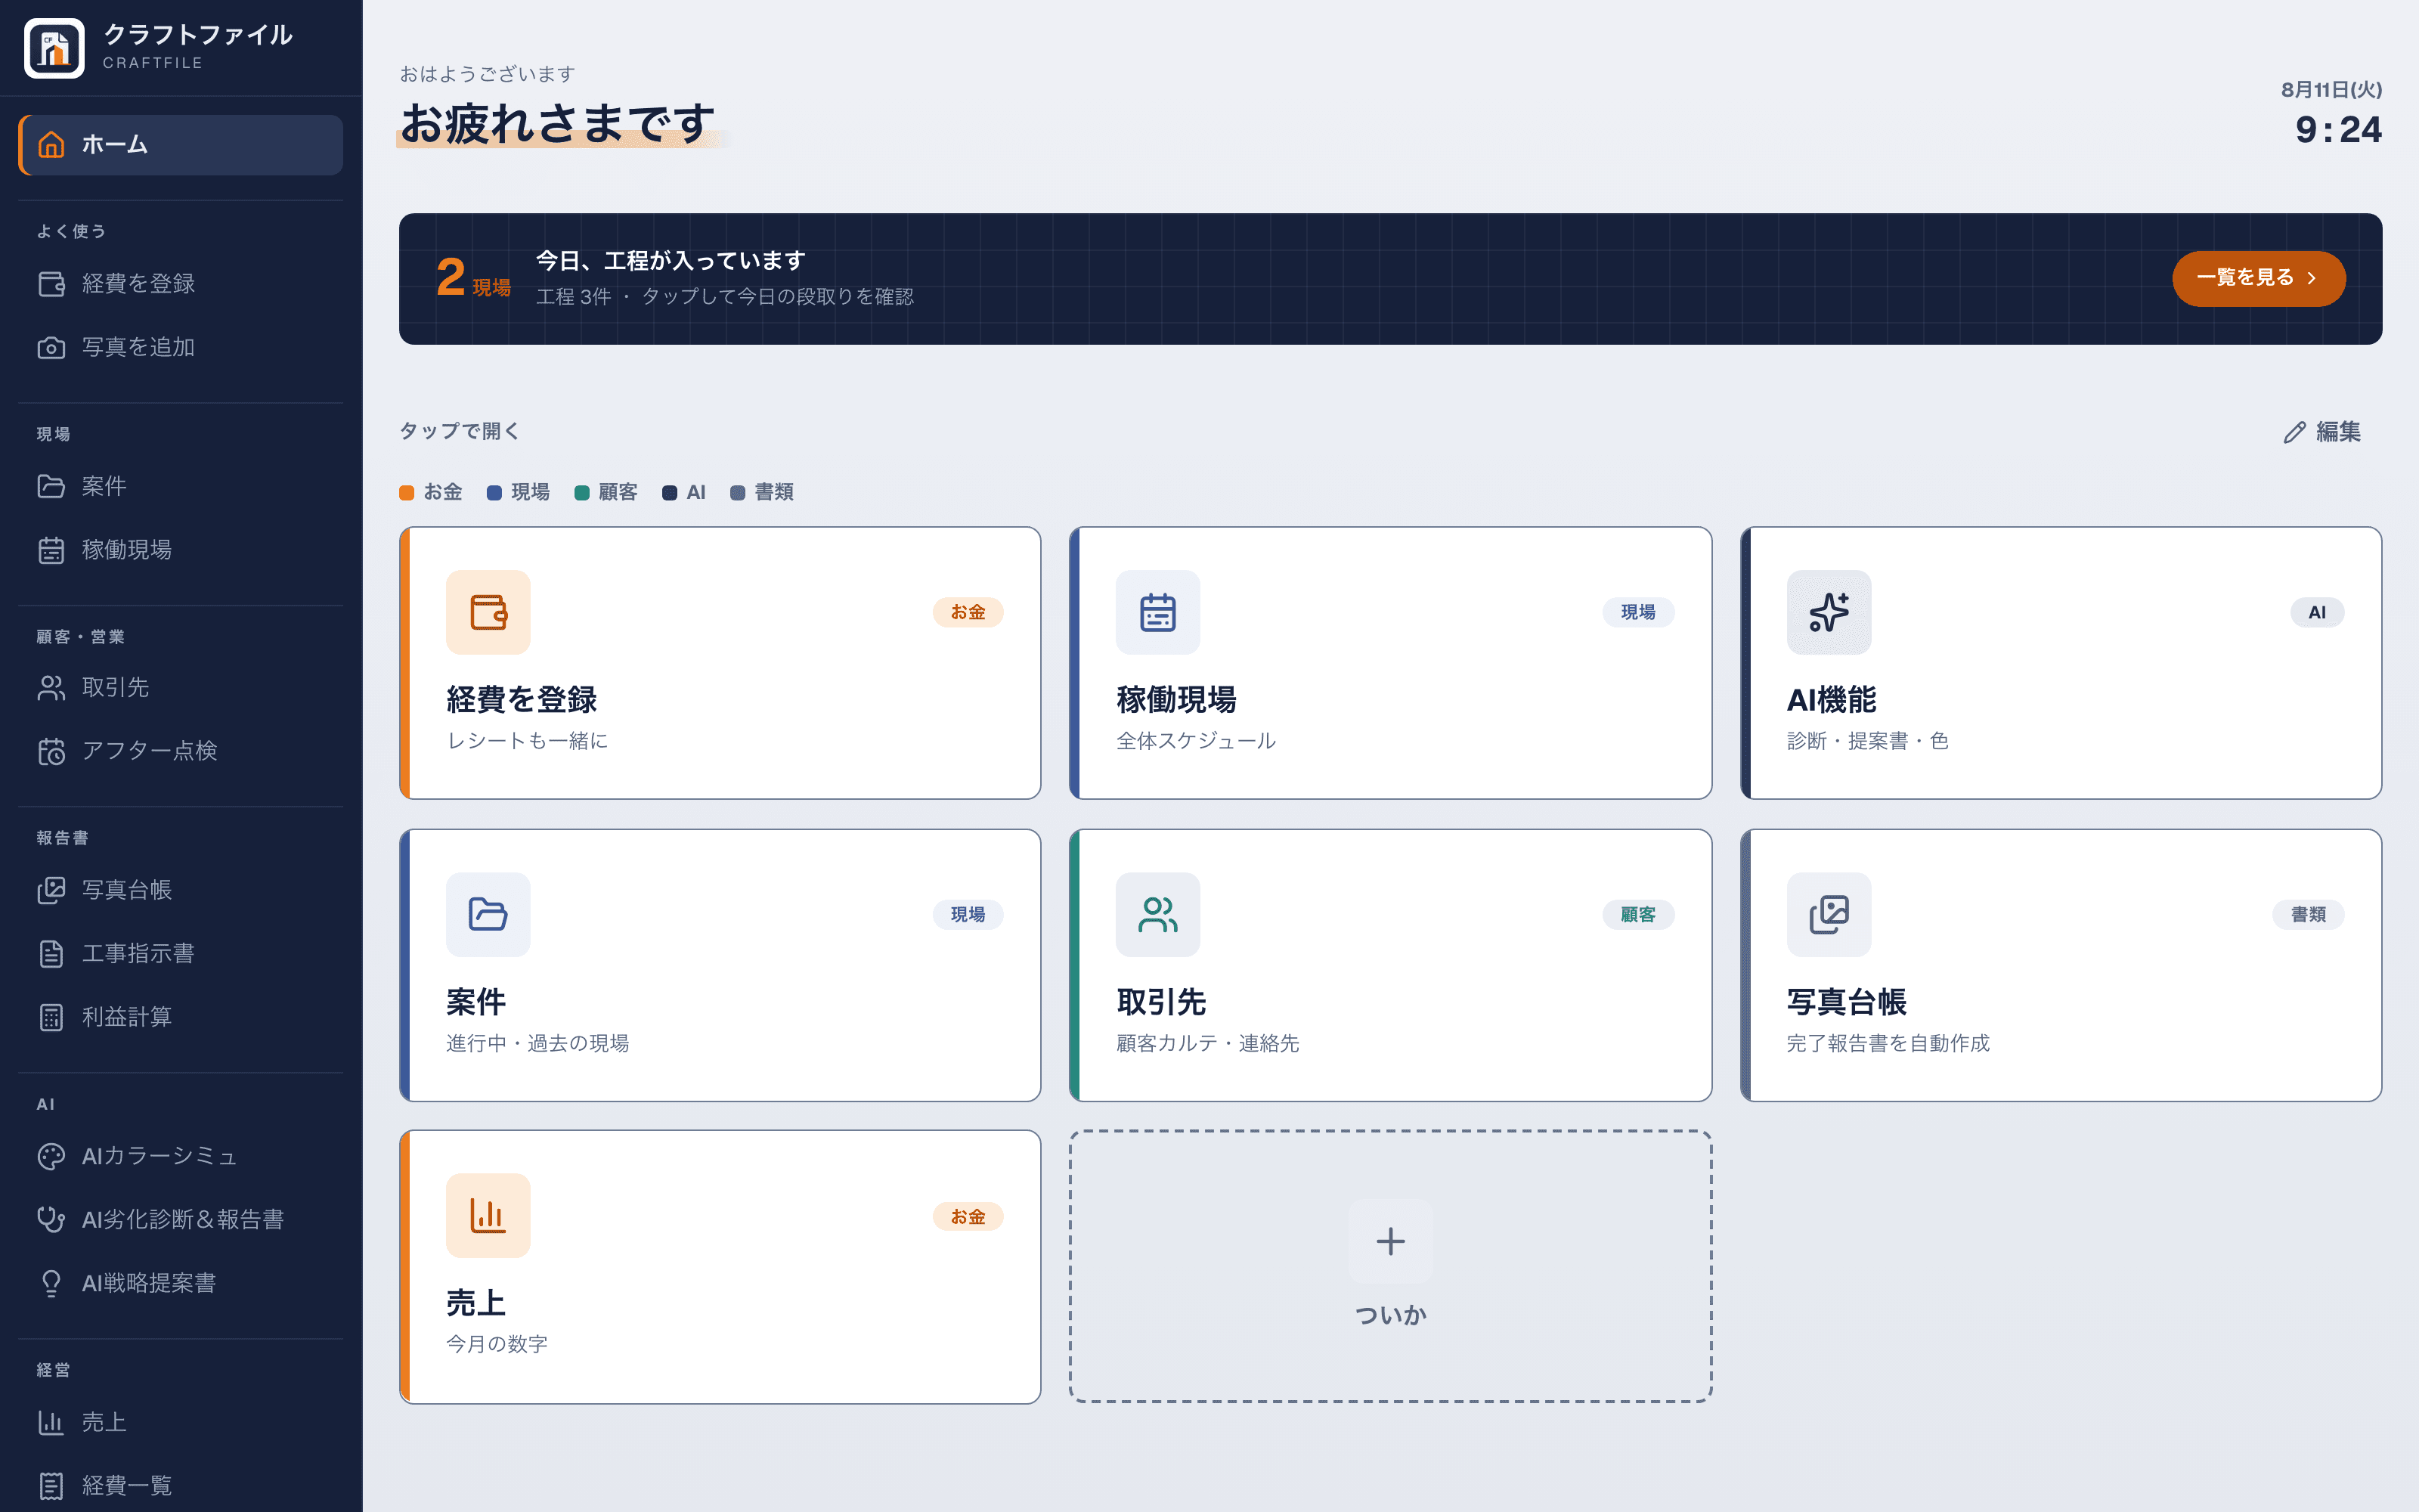Open 利益計算 sidebar item

point(181,1017)
